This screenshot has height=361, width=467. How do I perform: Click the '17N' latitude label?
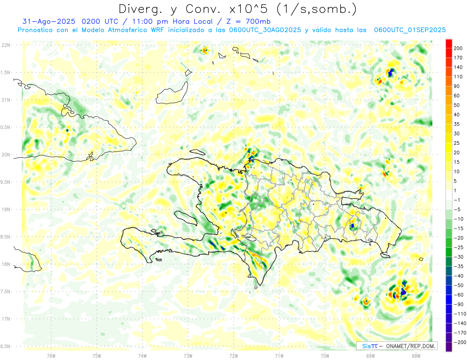(x=6, y=319)
